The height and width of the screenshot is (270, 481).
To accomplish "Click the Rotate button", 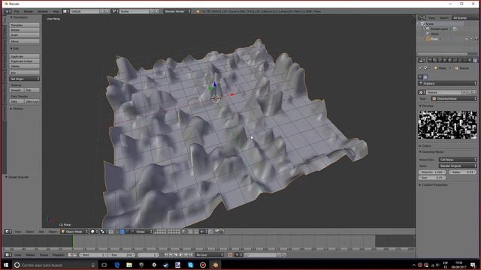I will click(x=25, y=30).
